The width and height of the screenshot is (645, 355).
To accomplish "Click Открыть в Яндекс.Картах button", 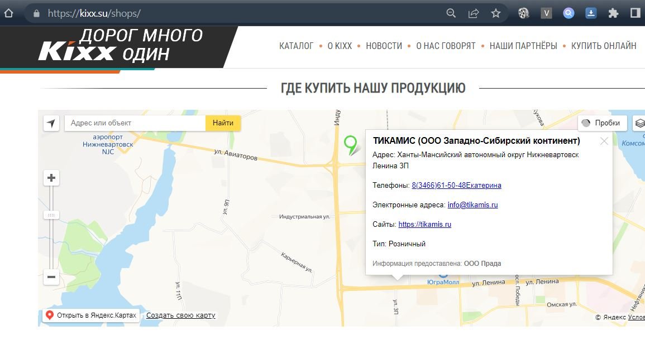I will (92, 315).
